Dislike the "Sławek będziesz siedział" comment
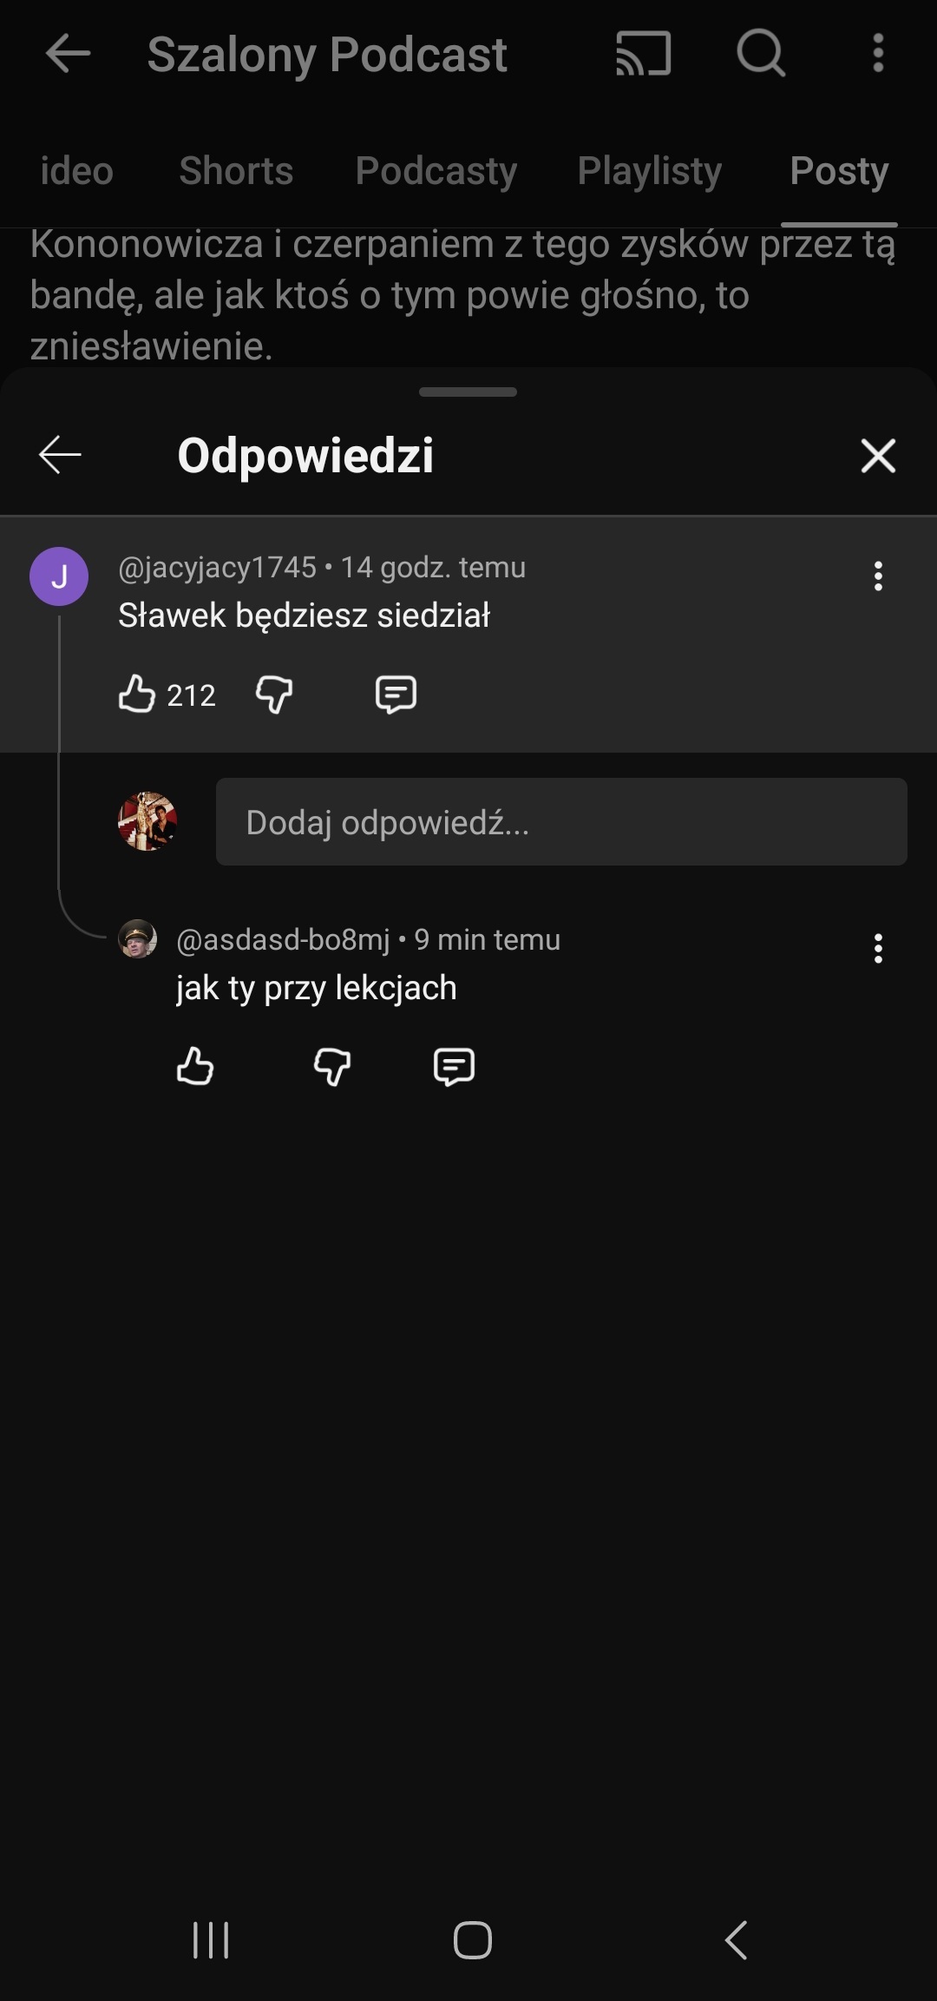 tap(274, 694)
